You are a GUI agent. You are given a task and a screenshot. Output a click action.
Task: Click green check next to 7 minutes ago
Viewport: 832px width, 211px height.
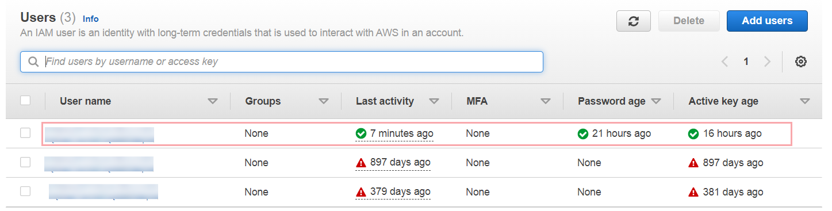[x=361, y=133]
